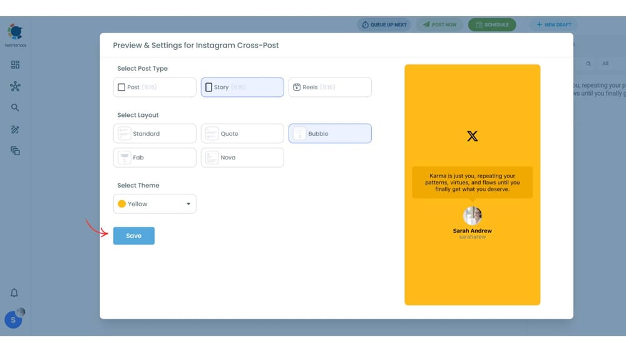The height and width of the screenshot is (352, 626).
Task: Click the compose pencil icon in sidebar
Action: tap(15, 129)
